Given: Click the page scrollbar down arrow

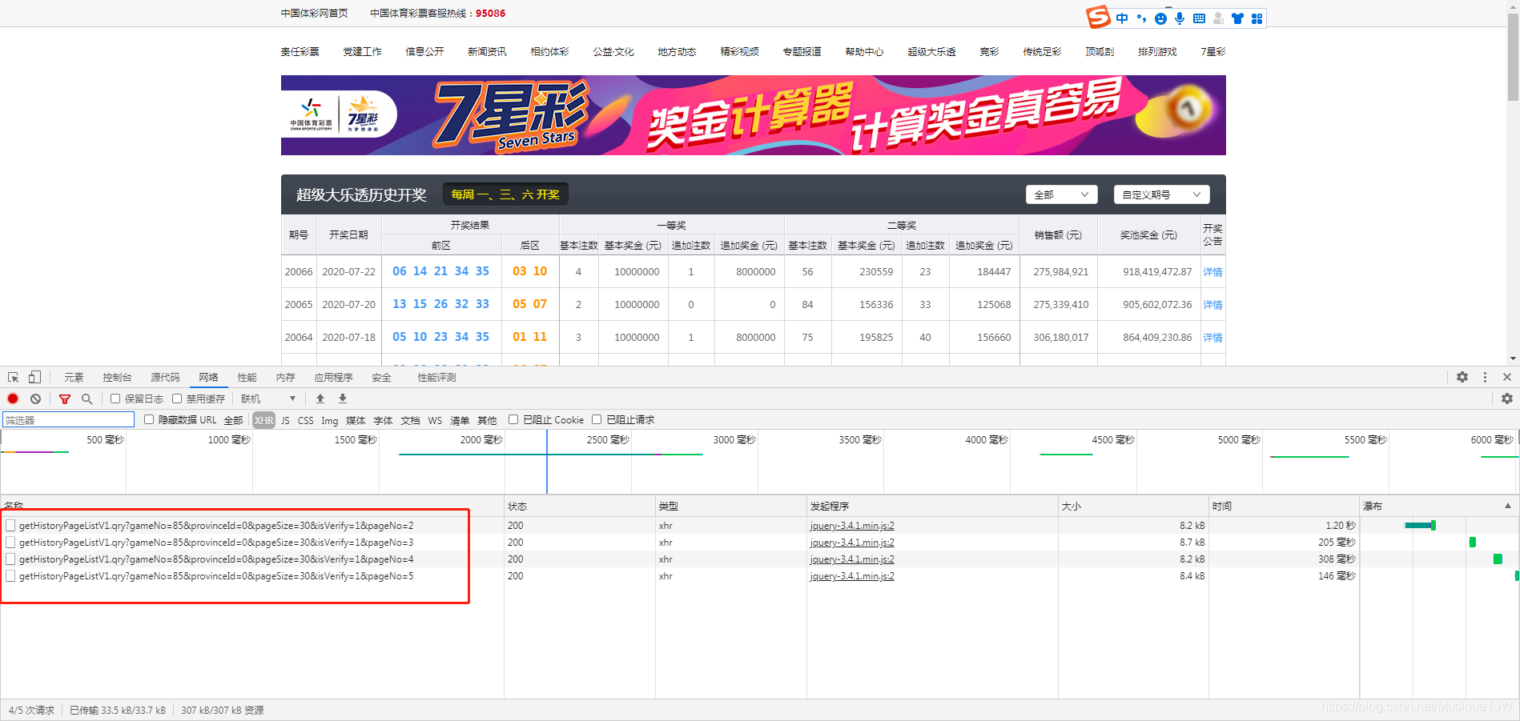Looking at the screenshot, I should [x=1513, y=358].
